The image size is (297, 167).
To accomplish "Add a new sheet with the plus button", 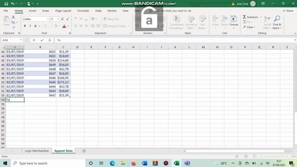I will [84, 151].
